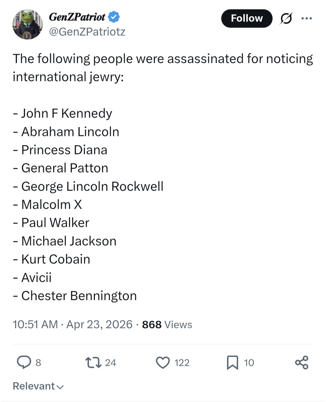Viewport: 326px width, 402px height.
Task: Click the Grok slashed-circle icon
Action: click(x=286, y=19)
